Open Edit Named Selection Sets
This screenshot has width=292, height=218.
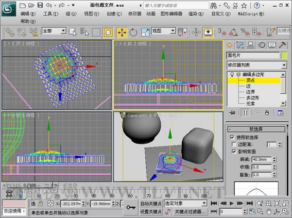tap(270, 32)
